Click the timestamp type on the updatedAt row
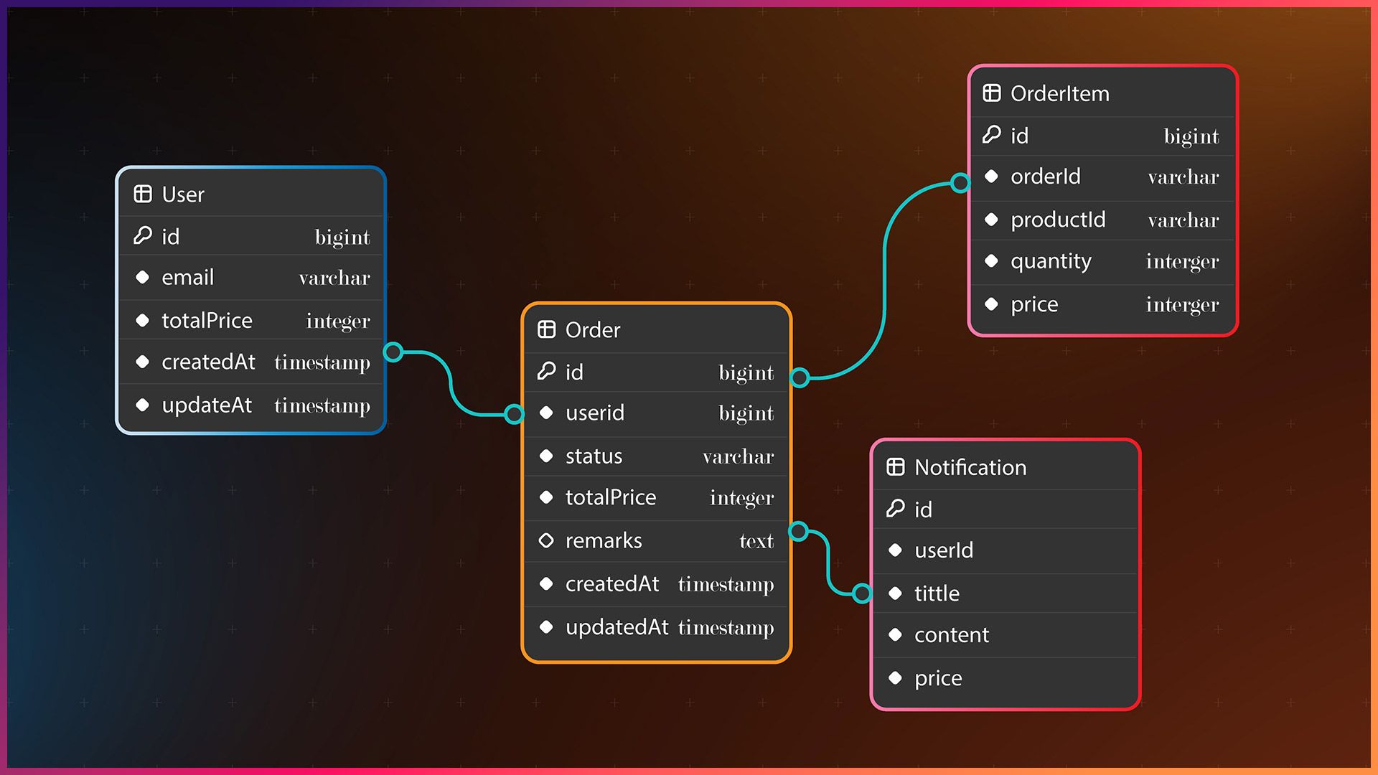 (726, 629)
